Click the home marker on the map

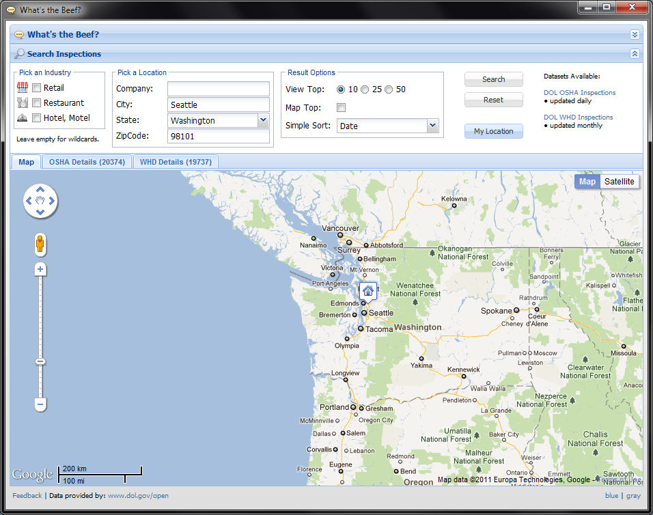click(367, 291)
